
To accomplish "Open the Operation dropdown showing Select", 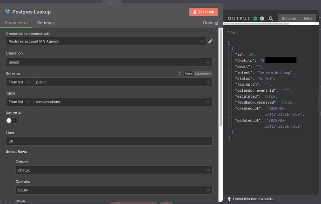I will point(109,62).
